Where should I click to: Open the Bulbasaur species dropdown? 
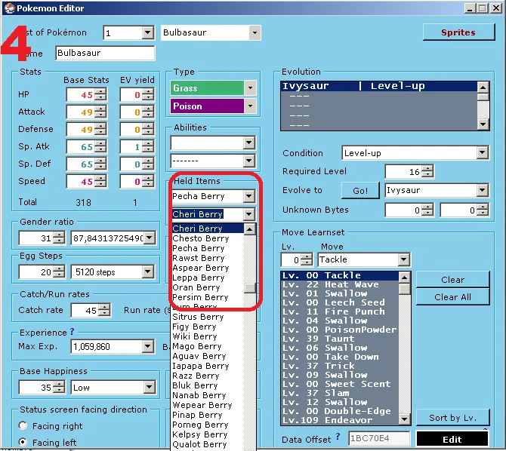point(255,32)
